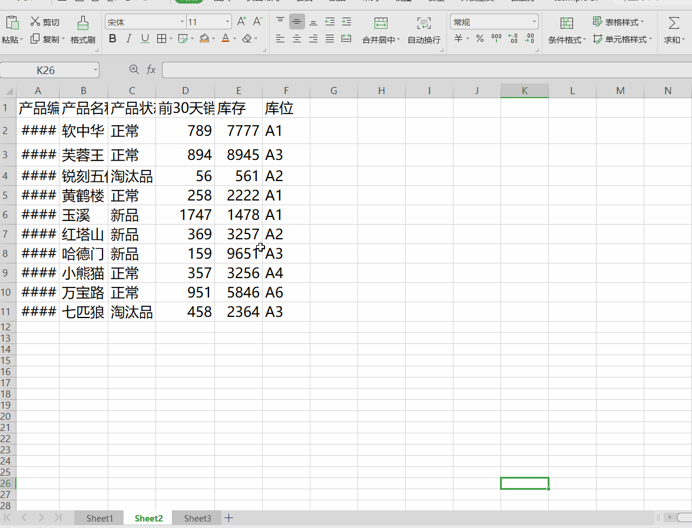Align text right horizontally
The width and height of the screenshot is (692, 528).
click(x=313, y=39)
